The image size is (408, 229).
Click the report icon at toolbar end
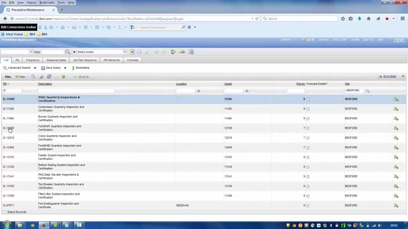191,52
